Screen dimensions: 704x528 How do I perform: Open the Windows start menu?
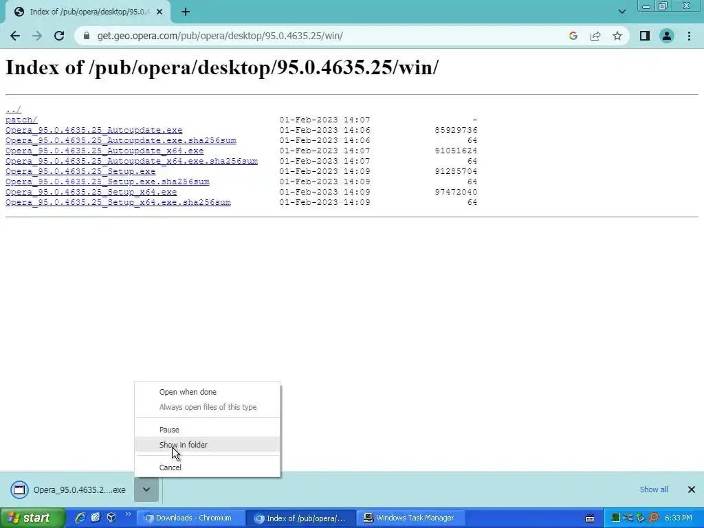(32, 518)
